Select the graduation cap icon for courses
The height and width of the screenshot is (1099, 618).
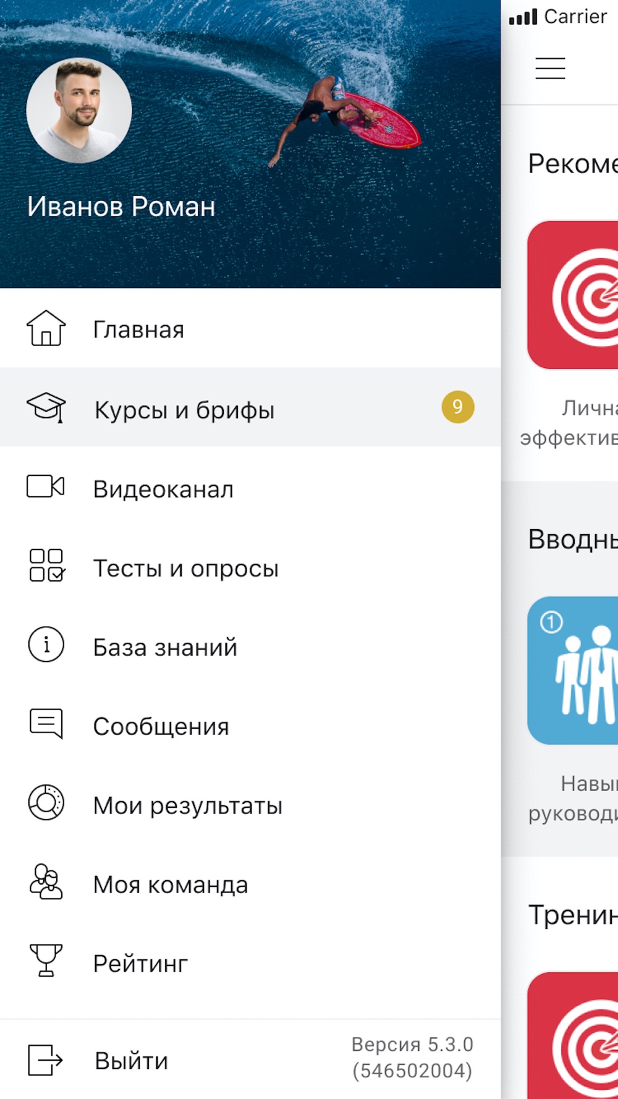point(46,407)
